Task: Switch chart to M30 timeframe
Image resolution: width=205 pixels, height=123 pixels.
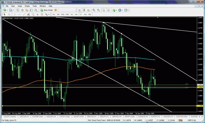Action: pos(67,14)
